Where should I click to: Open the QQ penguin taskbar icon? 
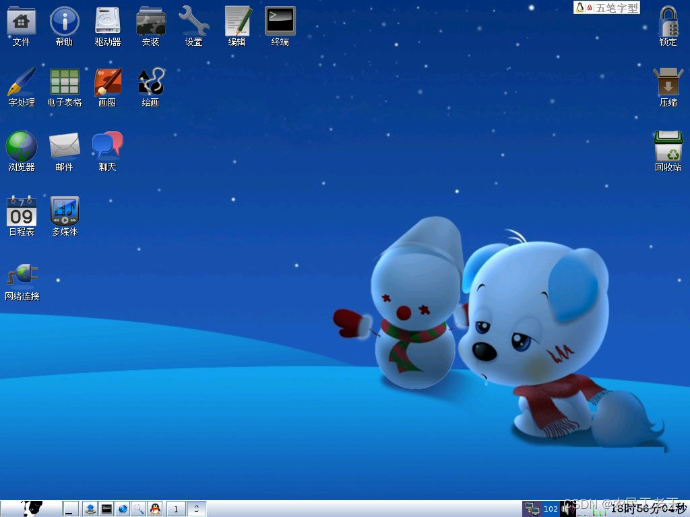coord(155,509)
